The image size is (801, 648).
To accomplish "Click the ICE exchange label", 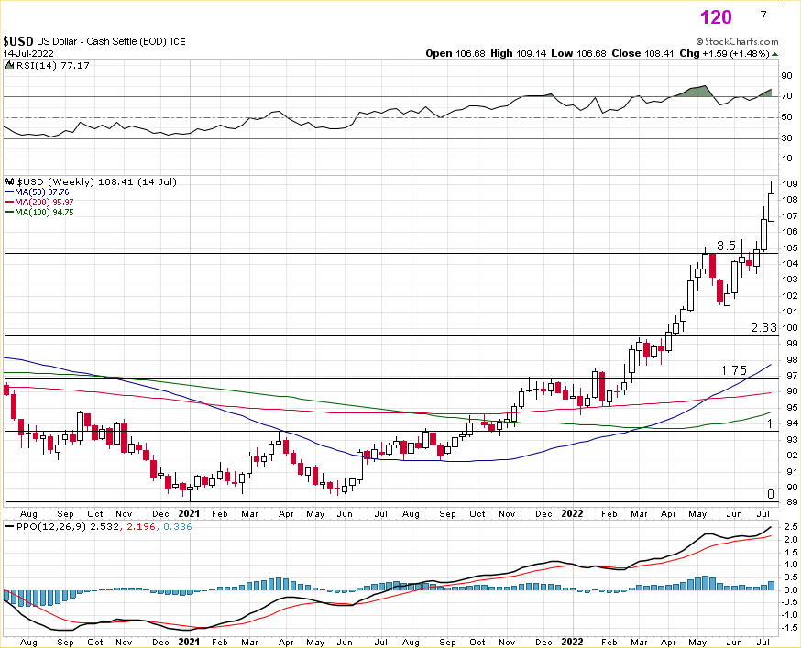I will (x=179, y=42).
